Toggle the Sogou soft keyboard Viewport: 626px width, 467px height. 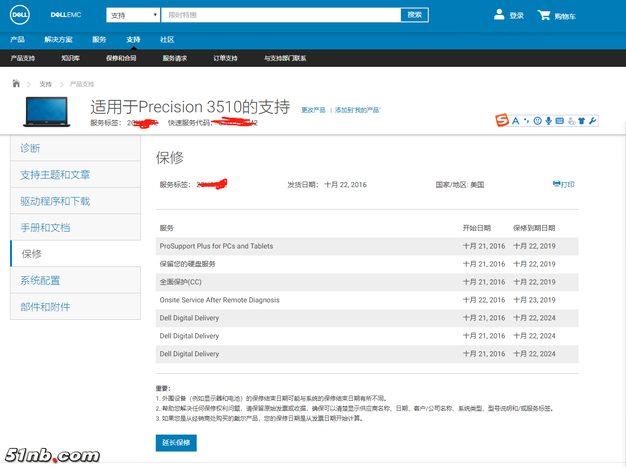click(559, 120)
